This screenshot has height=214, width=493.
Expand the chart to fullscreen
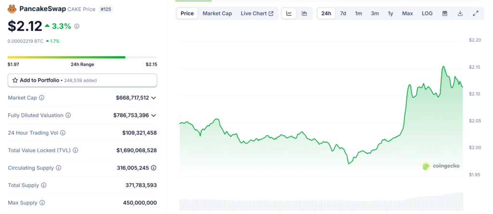pyautogui.click(x=476, y=13)
